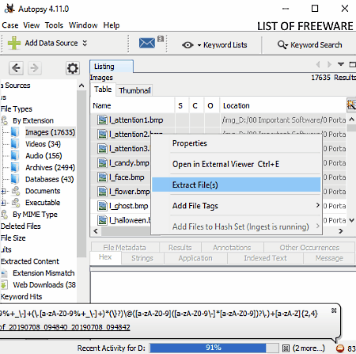Open the email envelope notifications icon

(x=147, y=43)
